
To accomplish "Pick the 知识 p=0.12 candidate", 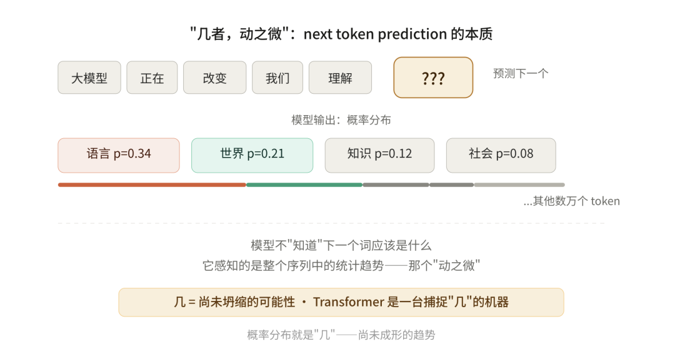I will click(379, 155).
